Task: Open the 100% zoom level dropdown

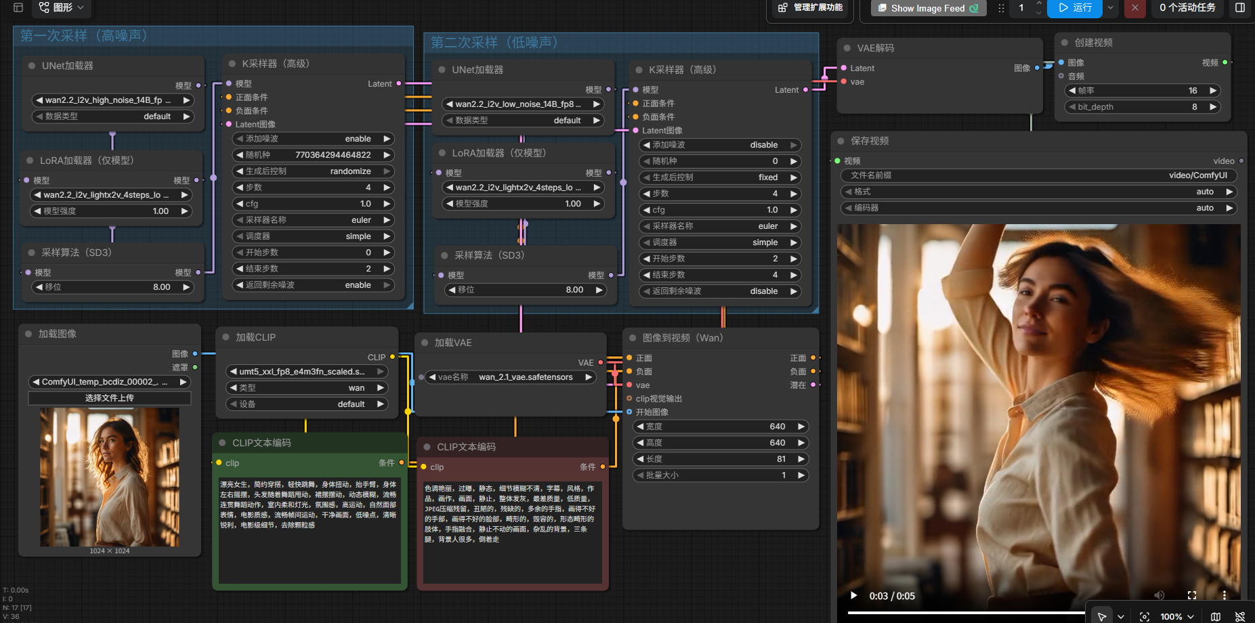Action: pos(1176,616)
